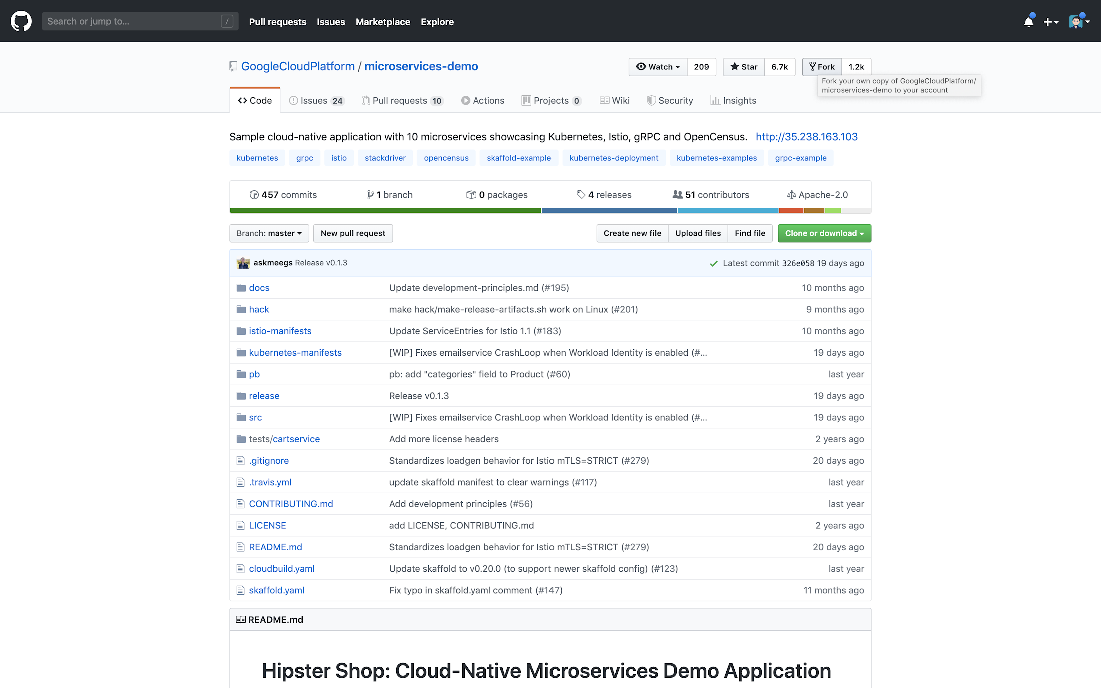Click the Create new file button
Image resolution: width=1101 pixels, height=688 pixels.
(632, 233)
